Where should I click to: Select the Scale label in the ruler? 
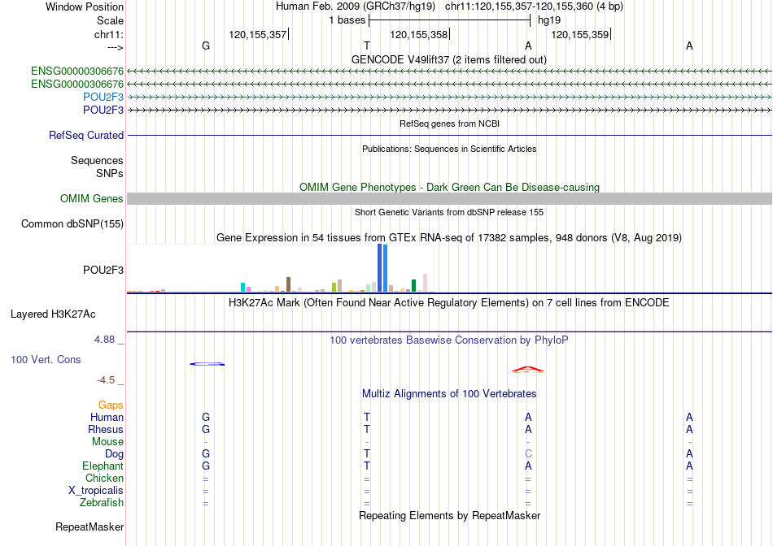click(x=110, y=20)
